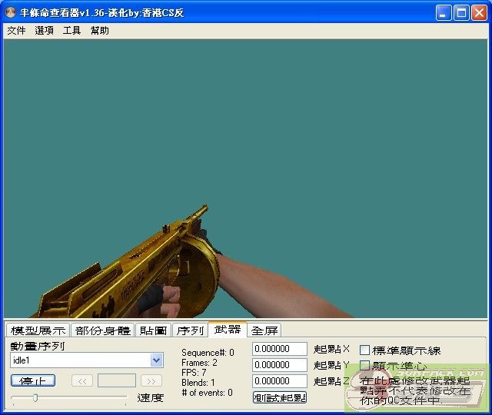
Task: Expand the idle1 animation sequence dropdown
Action: (157, 360)
